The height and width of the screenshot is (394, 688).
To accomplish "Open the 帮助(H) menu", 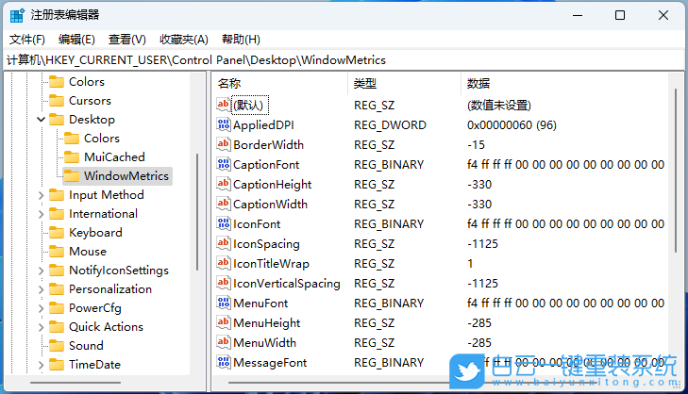I will pos(241,40).
